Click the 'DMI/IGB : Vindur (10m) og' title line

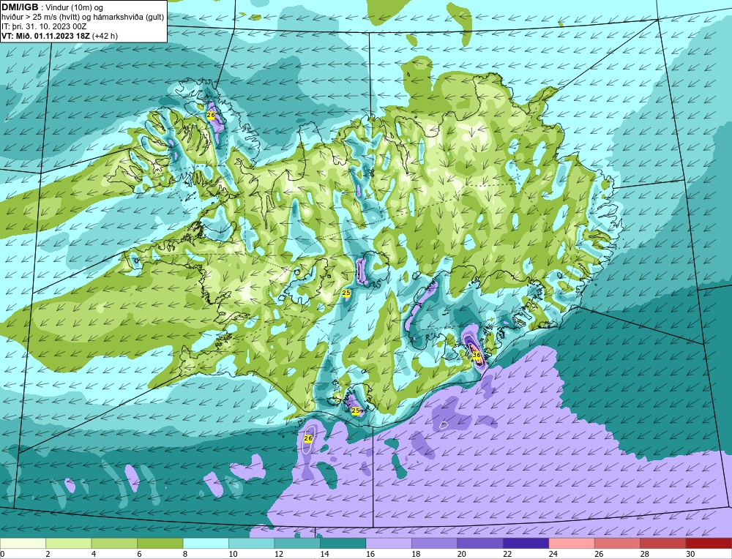pos(52,7)
